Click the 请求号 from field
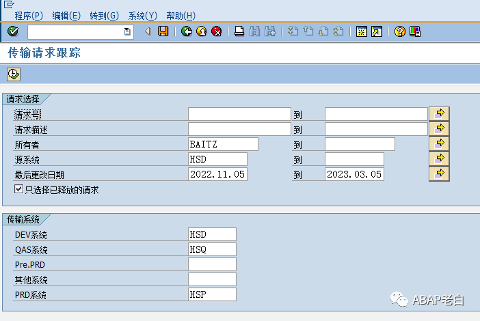480x321 pixels. [x=239, y=114]
